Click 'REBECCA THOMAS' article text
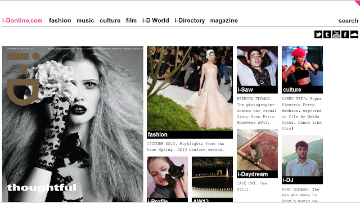Viewport: 360px width, 203px height. (x=256, y=110)
